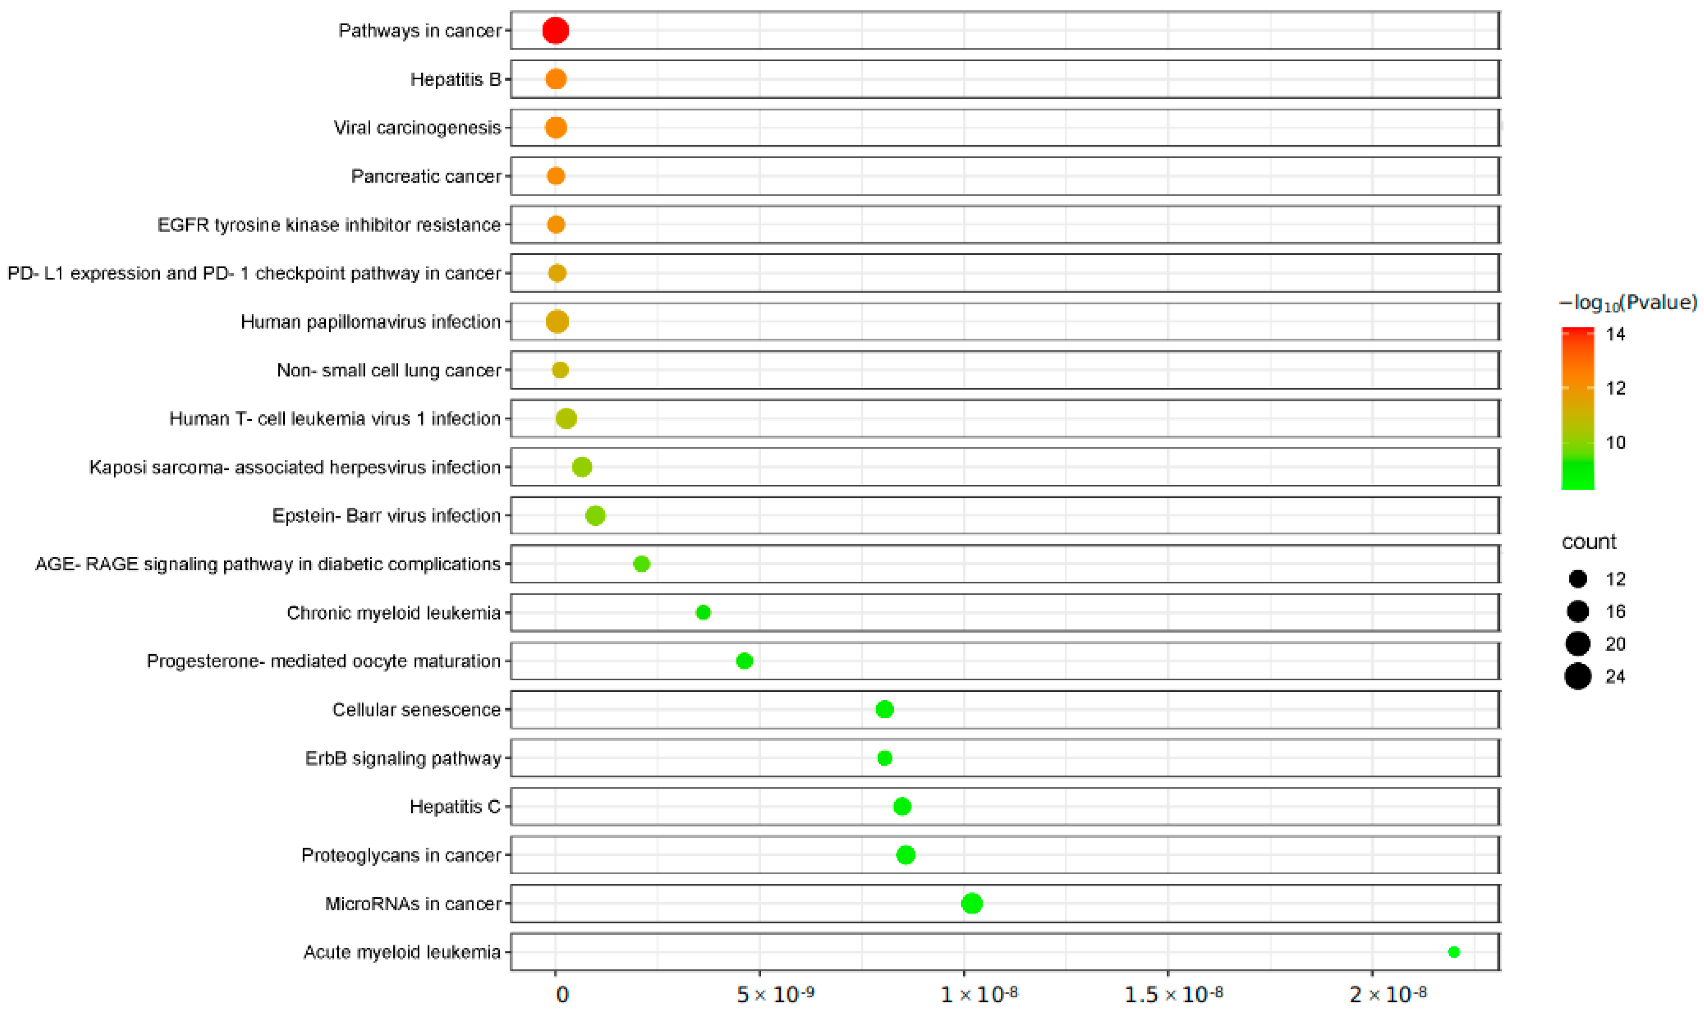Select the dot in PD-L1 expression row
This screenshot has width=1704, height=1016.
[x=557, y=273]
